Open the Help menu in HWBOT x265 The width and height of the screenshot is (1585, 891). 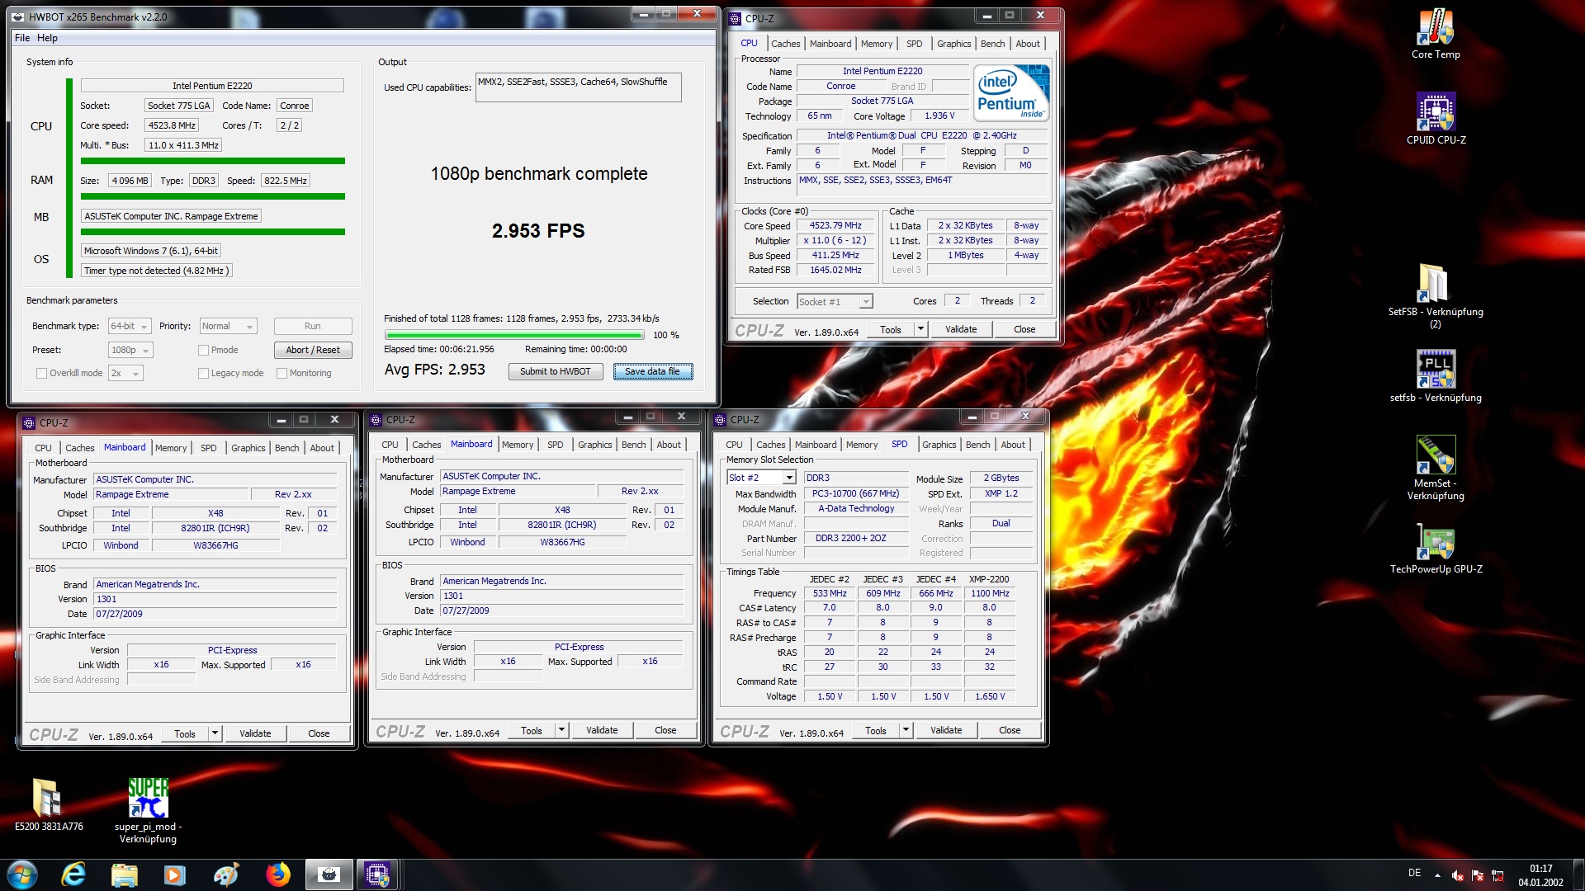tap(47, 38)
